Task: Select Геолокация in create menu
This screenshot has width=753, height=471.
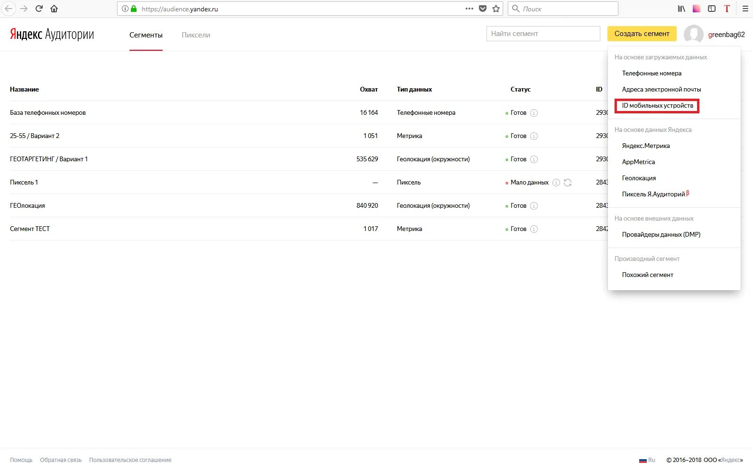Action: [639, 178]
